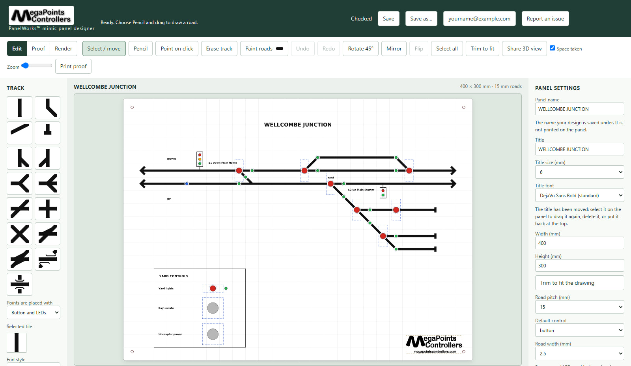Open the Title font dropdown
631x366 pixels.
click(x=579, y=195)
